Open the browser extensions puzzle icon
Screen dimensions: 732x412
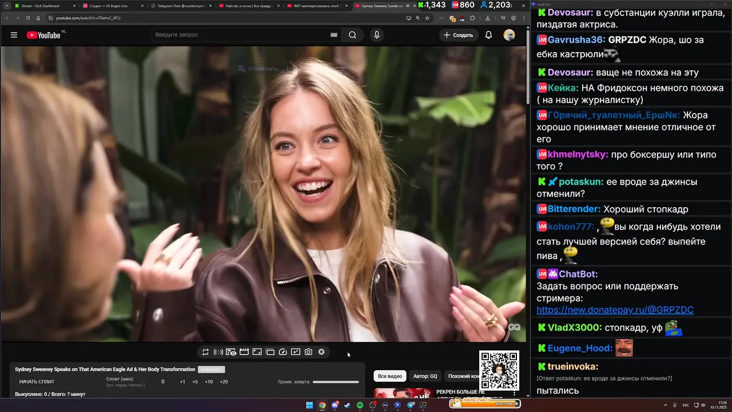473,18
